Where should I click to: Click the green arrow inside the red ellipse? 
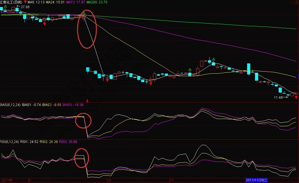point(84,13)
